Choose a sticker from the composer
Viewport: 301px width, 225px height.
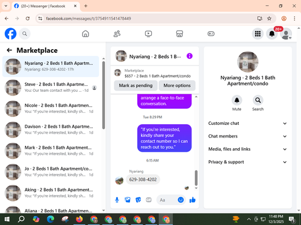tap(138, 200)
